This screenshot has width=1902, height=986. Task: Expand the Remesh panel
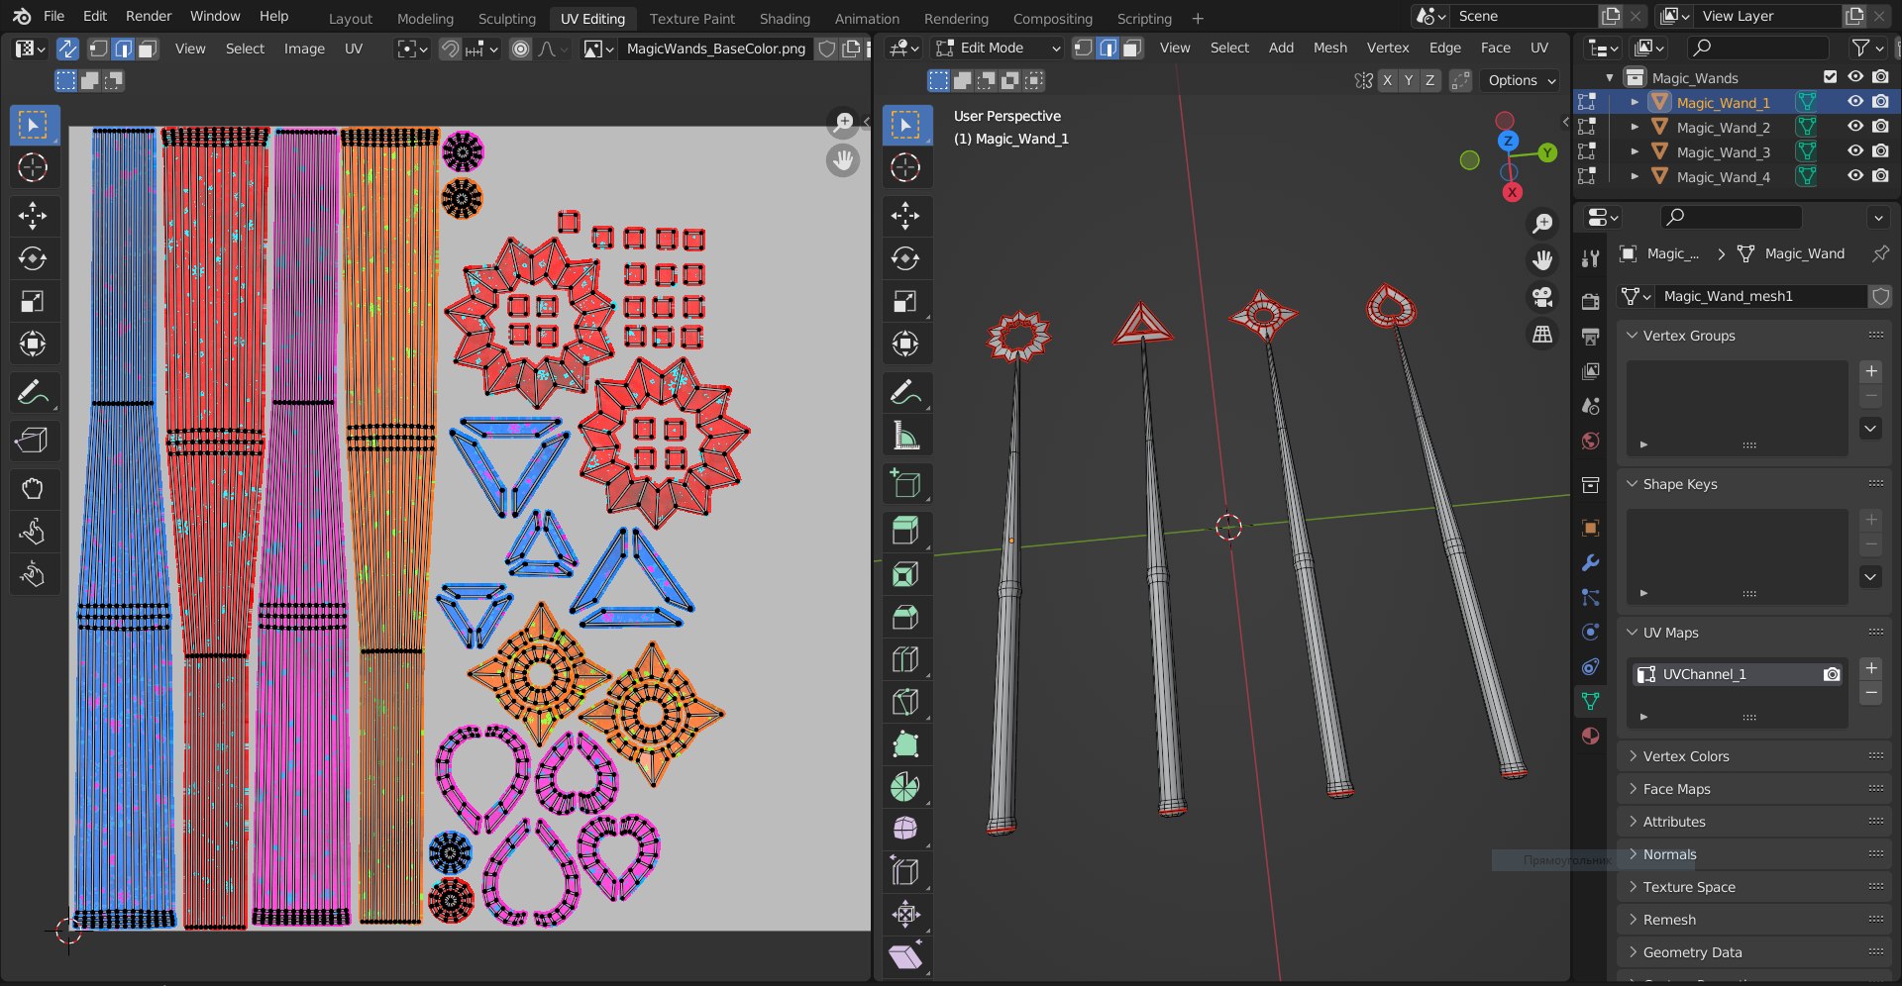pos(1632,920)
